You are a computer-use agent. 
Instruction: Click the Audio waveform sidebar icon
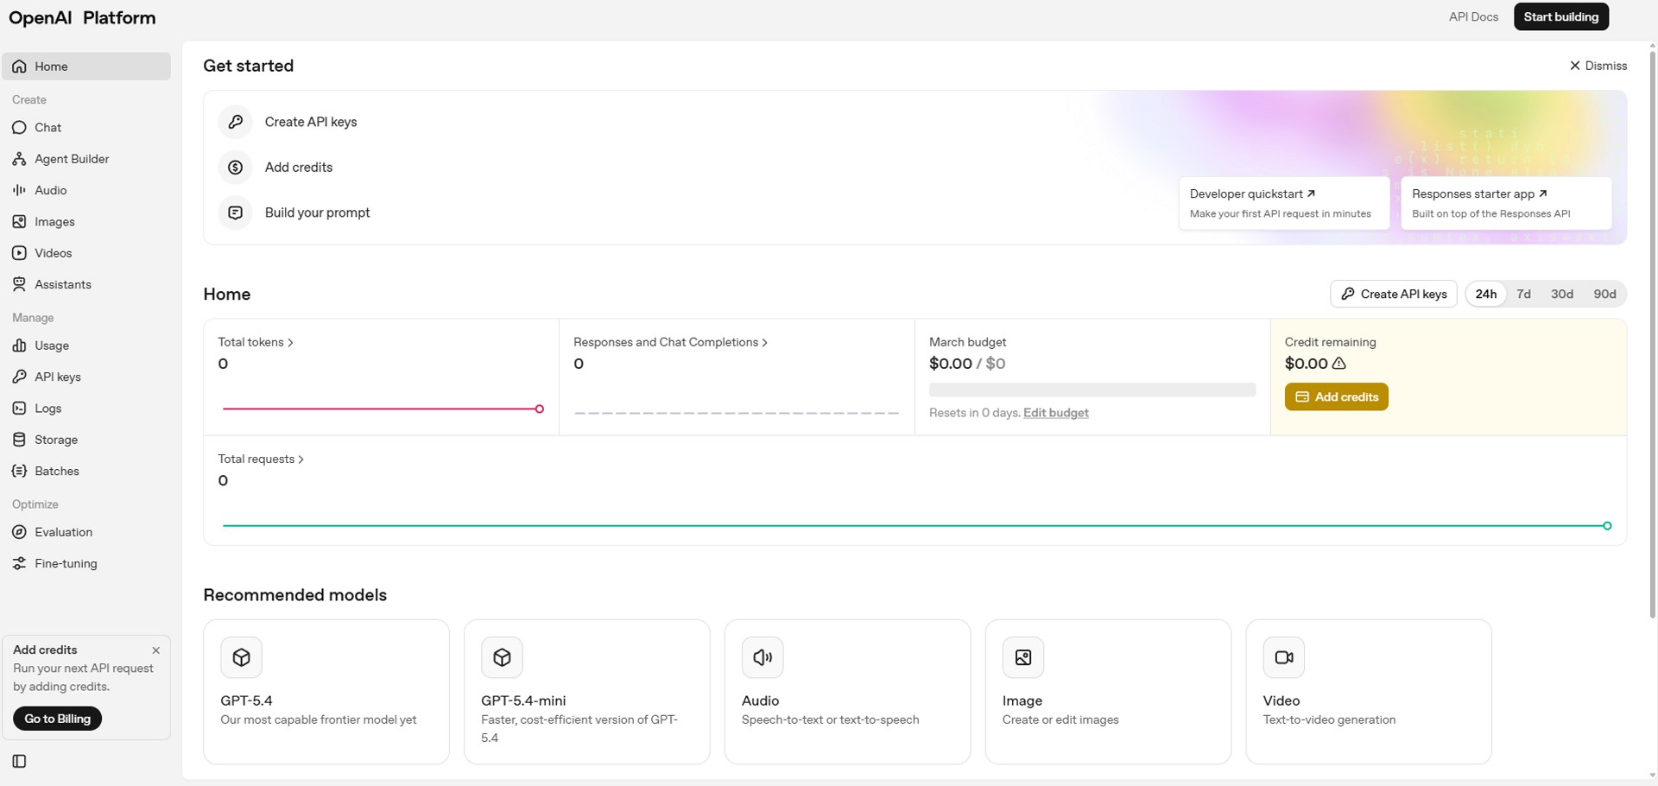click(x=19, y=190)
